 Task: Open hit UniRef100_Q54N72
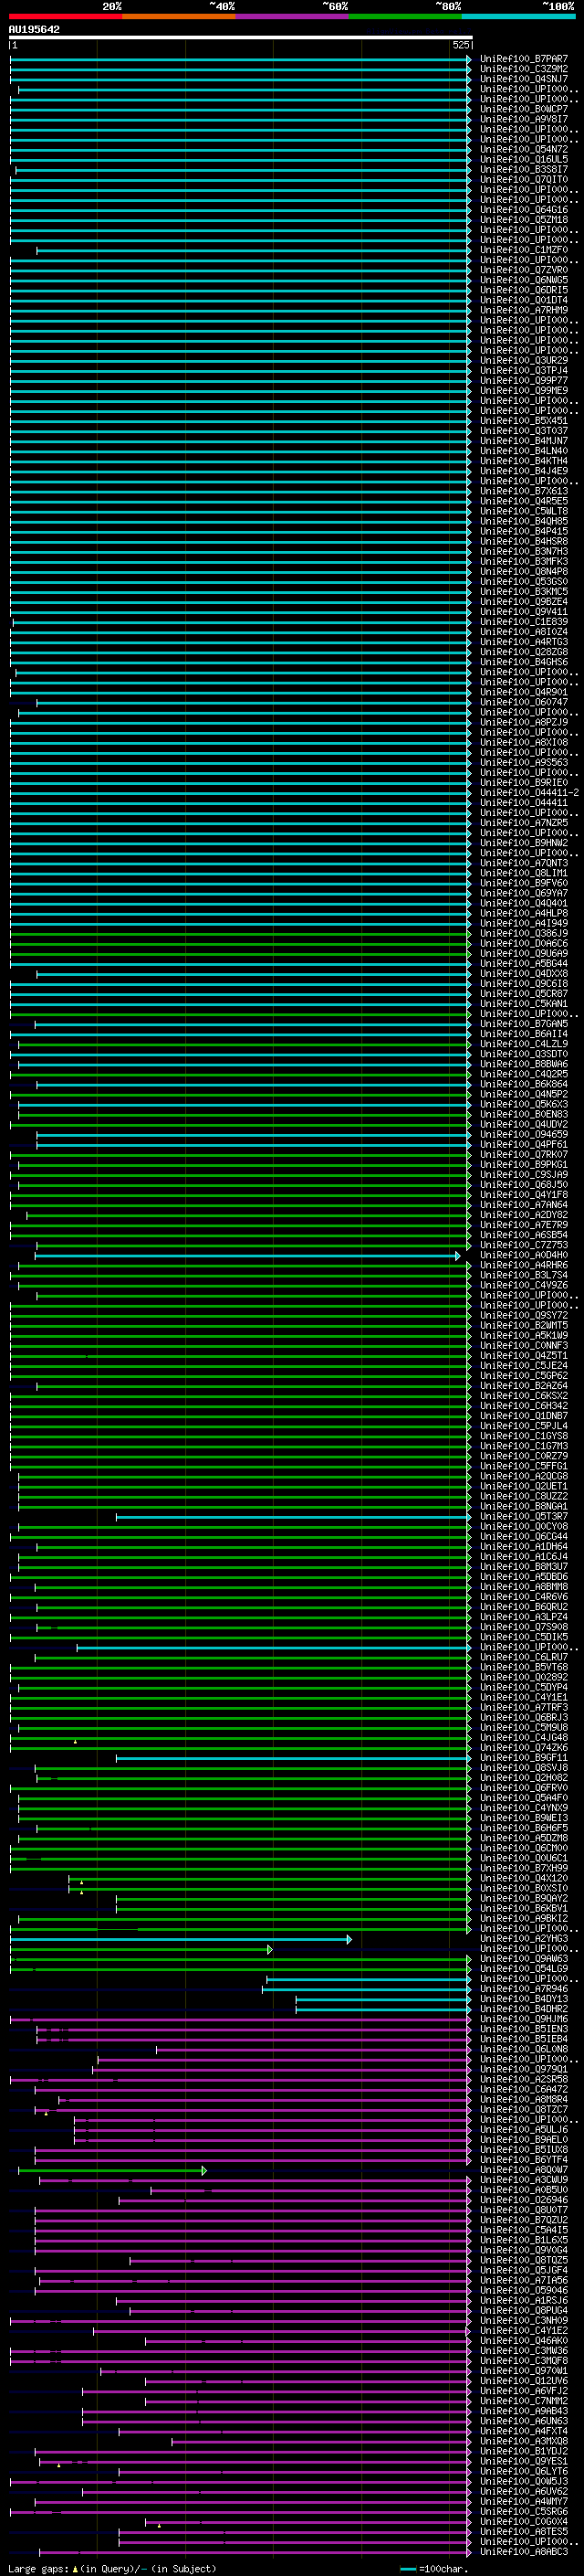pos(524,149)
